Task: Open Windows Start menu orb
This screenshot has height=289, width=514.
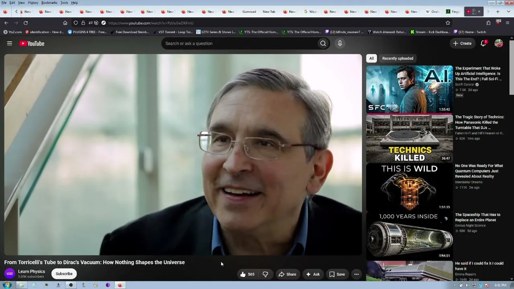Action: 7,285
